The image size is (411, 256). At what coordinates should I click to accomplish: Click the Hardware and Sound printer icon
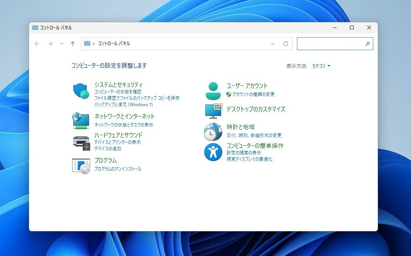point(81,142)
